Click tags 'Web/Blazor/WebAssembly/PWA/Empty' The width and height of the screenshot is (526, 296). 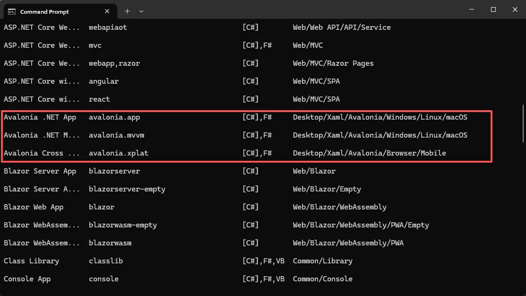coord(361,225)
